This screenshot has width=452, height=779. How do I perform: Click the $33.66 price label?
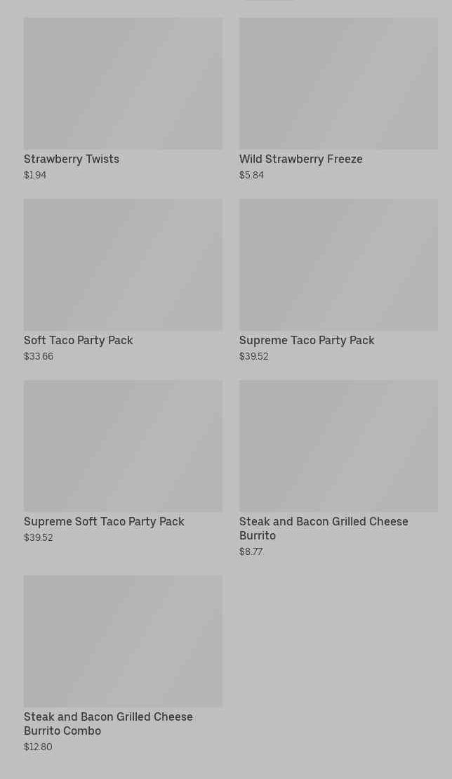click(39, 357)
